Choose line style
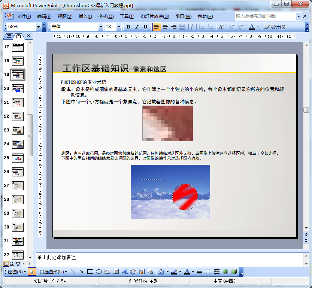 coord(199,272)
